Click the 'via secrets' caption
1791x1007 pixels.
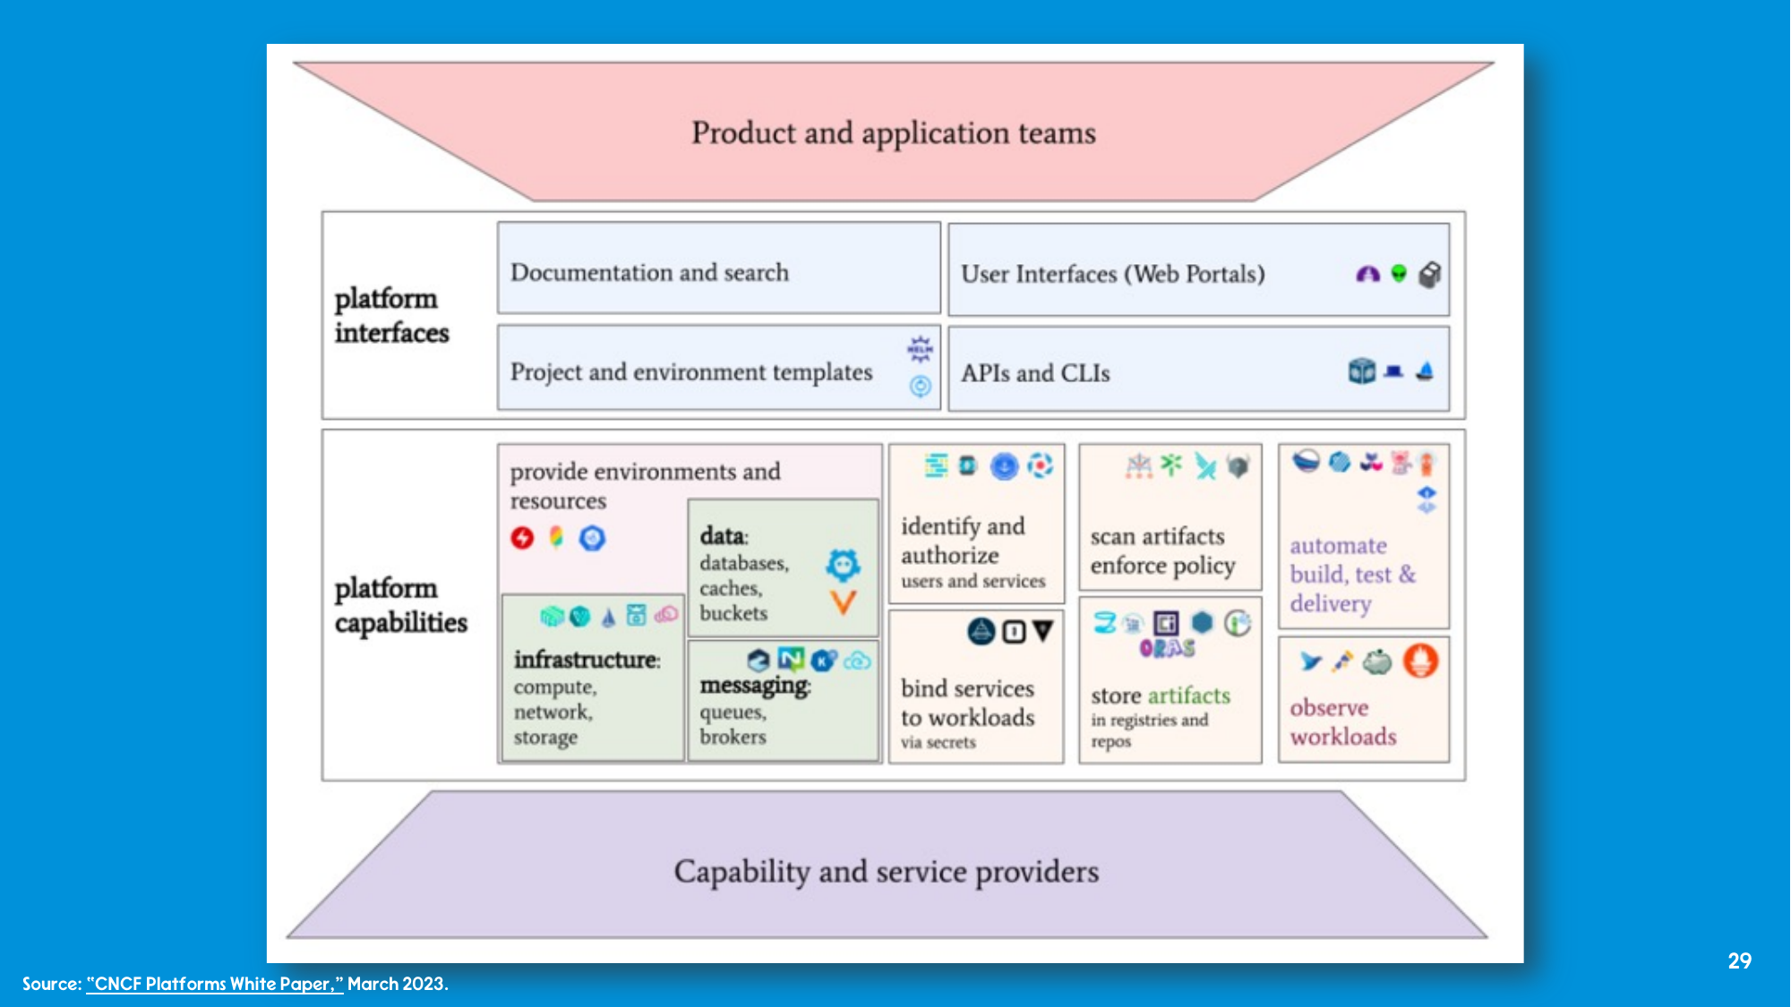(938, 742)
